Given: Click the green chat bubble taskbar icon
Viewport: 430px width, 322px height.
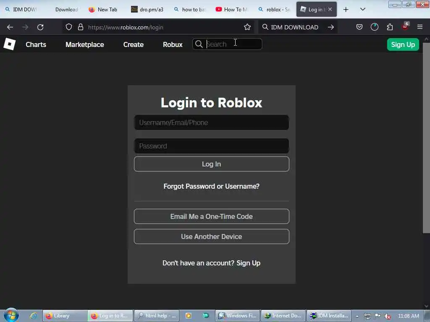Looking at the screenshot, I should (x=206, y=316).
